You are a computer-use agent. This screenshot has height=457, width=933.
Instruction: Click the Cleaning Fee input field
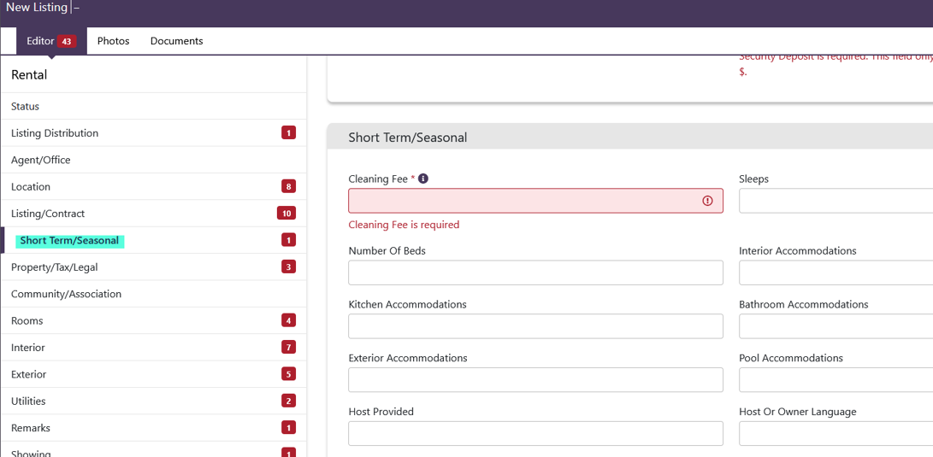coord(523,201)
